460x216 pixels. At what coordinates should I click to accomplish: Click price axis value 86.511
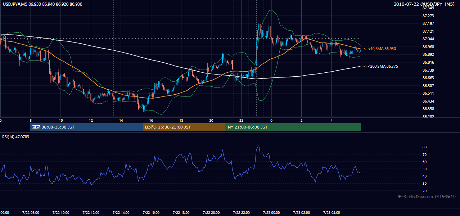[x=428, y=93]
